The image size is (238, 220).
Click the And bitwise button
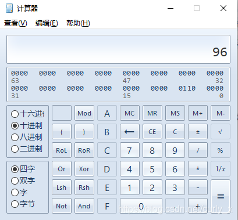point(84,206)
